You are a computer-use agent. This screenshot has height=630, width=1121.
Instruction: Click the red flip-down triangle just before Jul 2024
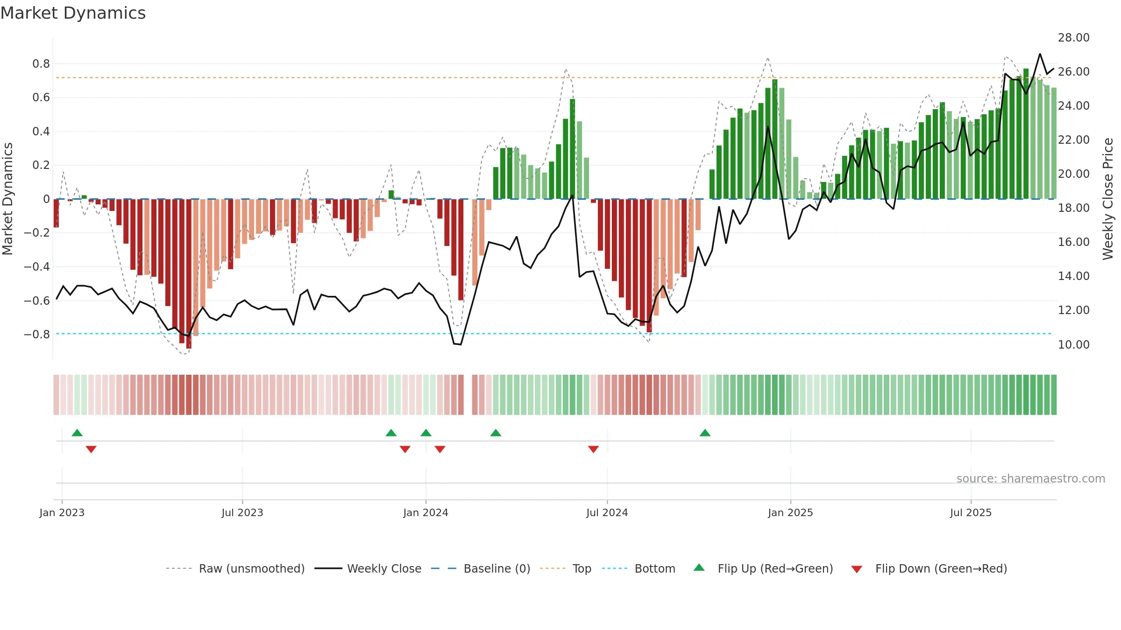(x=593, y=449)
